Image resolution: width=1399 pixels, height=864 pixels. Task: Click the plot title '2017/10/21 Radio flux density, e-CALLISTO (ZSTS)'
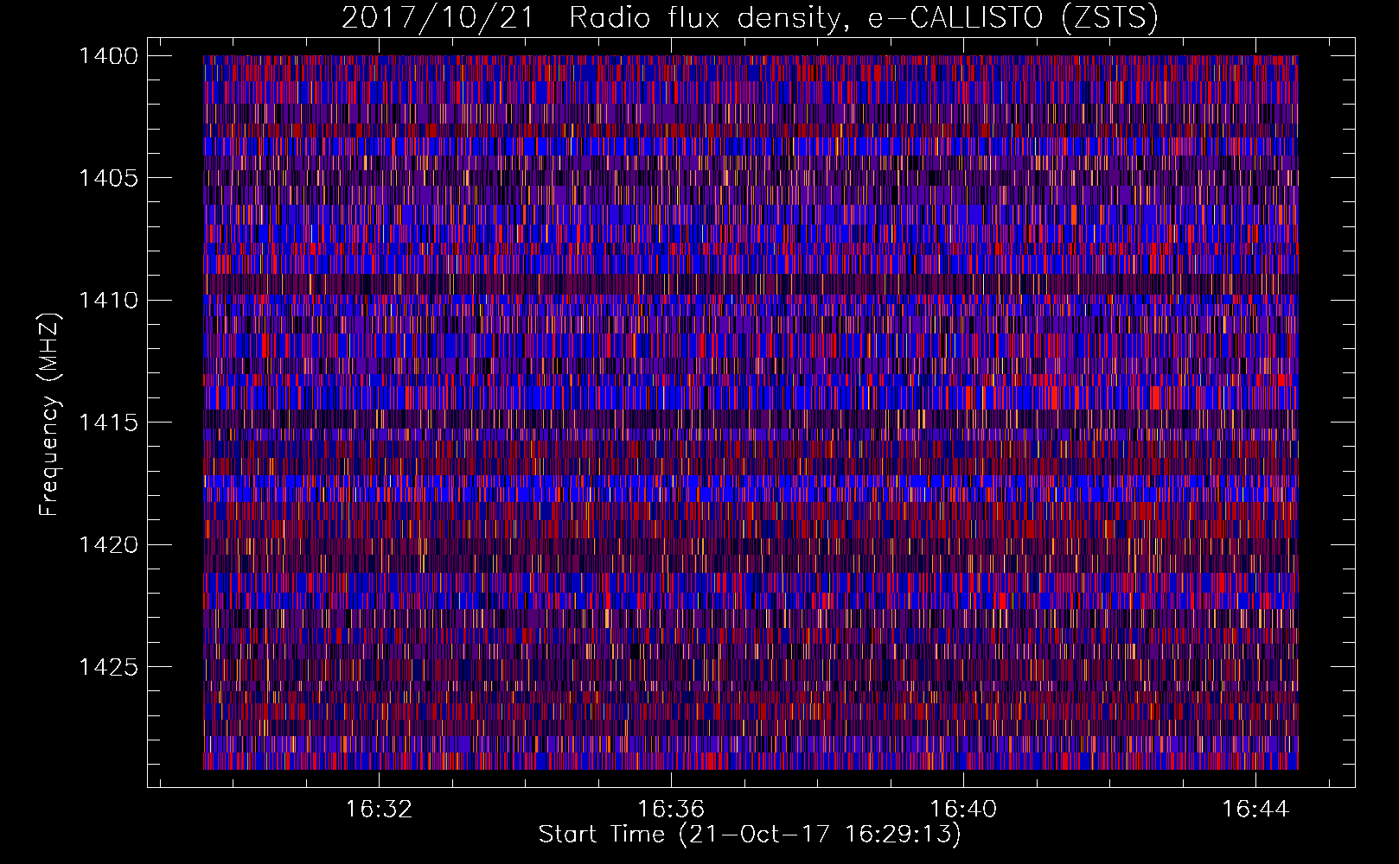[x=750, y=17]
